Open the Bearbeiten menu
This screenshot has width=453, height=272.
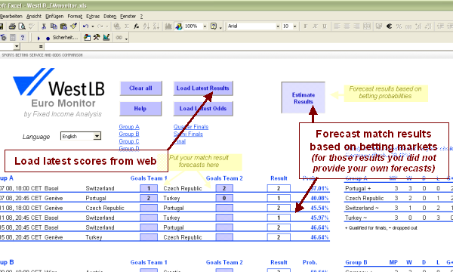[x=11, y=17]
